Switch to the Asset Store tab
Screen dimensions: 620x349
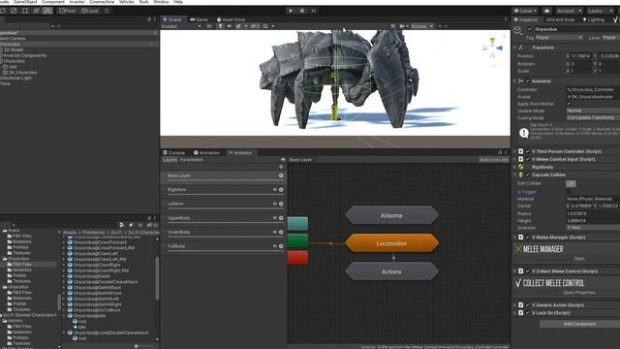[x=231, y=19]
